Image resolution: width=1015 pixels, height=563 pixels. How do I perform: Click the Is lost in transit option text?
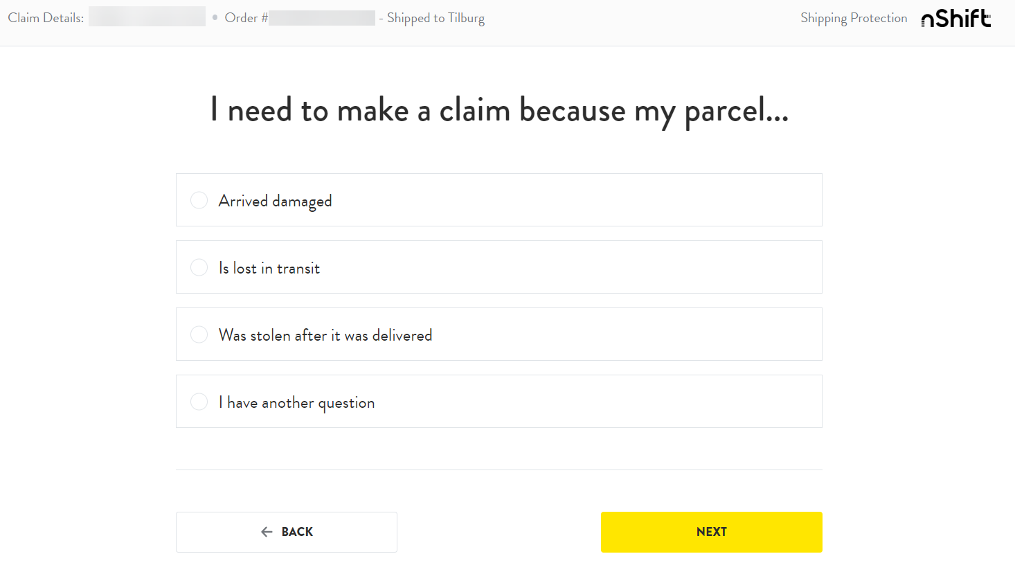(x=269, y=268)
